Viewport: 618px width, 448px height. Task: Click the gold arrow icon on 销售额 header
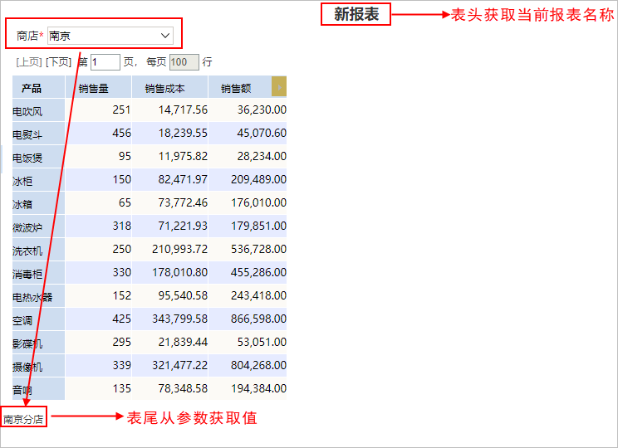point(279,86)
